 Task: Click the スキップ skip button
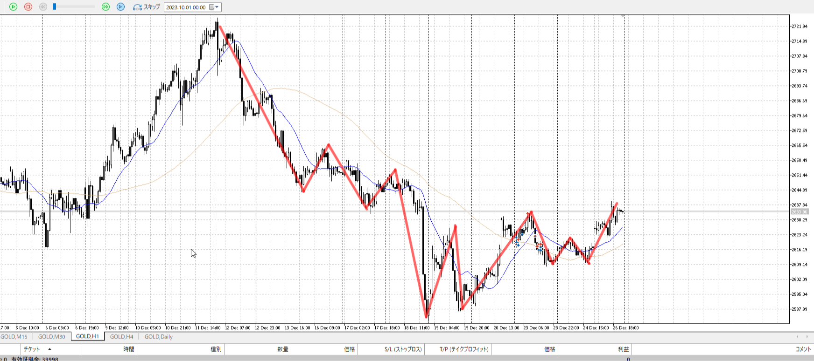click(147, 7)
